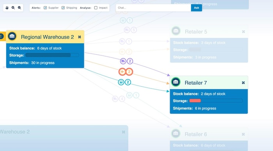Image resolution: width=273 pixels, height=151 pixels.
Task: Click the Regional Warehouse 2 storage bar
Action: pos(52,55)
